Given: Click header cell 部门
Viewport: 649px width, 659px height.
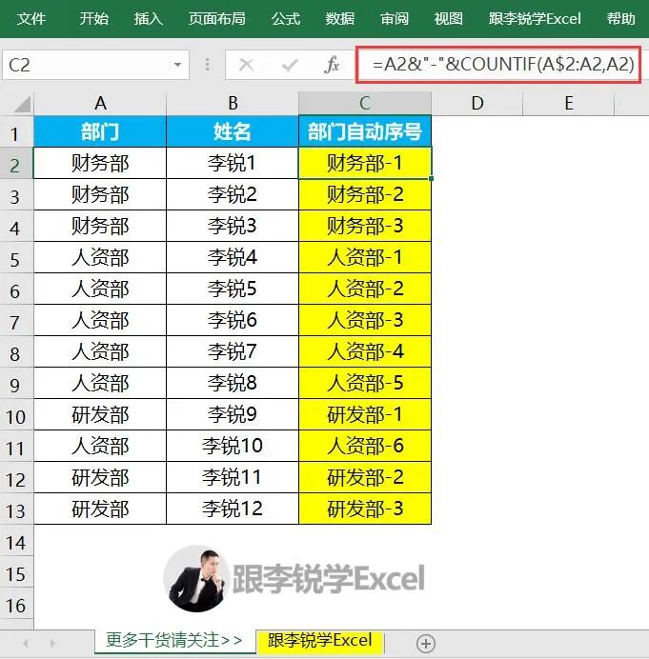Looking at the screenshot, I should click(x=100, y=131).
